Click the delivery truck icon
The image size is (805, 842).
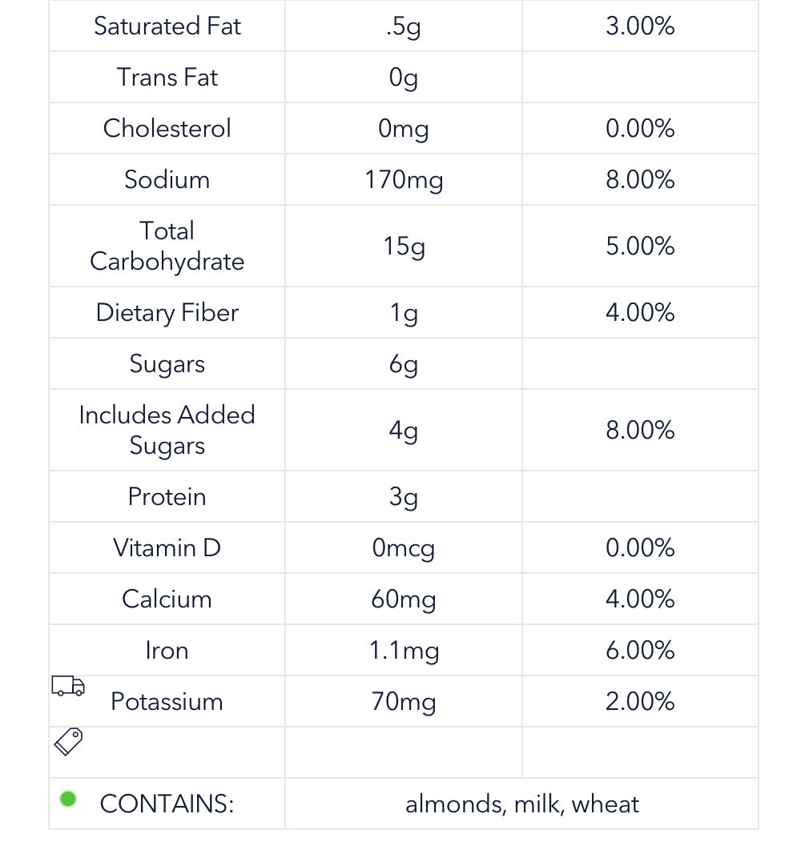[x=68, y=686]
